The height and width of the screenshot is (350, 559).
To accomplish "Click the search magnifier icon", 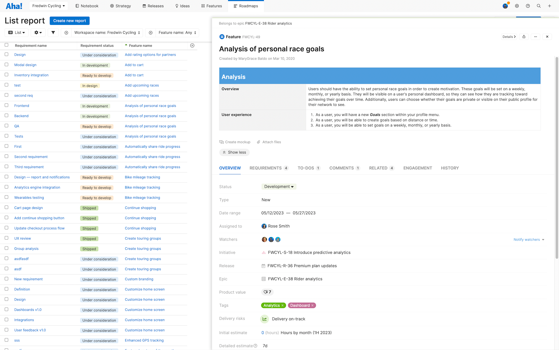I will pos(539,6).
